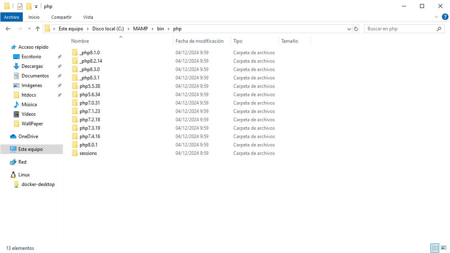Navigate to MAMP breadcrumb
Screen dimensions: 450x253
[140, 29]
